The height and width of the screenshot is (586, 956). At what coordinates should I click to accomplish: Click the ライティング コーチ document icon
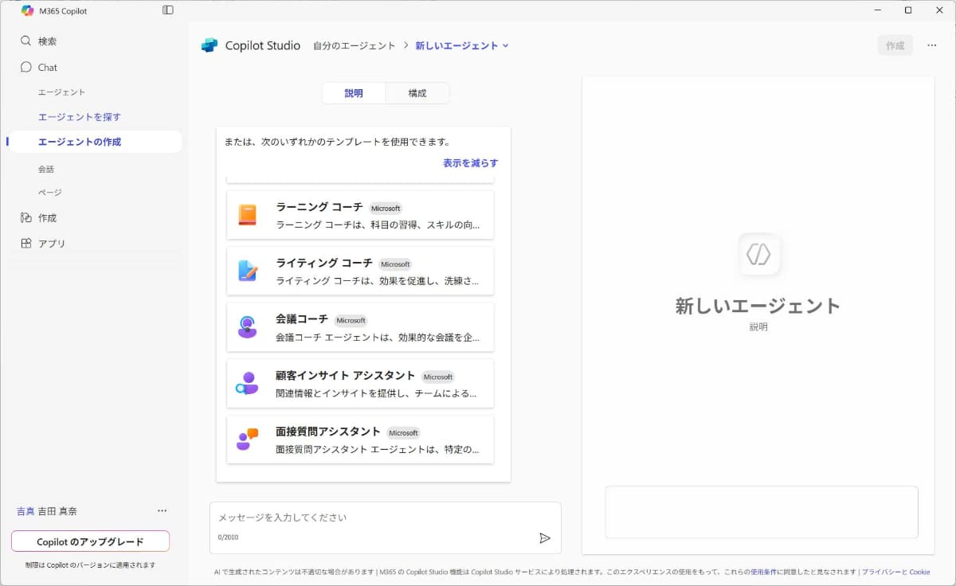tap(247, 271)
